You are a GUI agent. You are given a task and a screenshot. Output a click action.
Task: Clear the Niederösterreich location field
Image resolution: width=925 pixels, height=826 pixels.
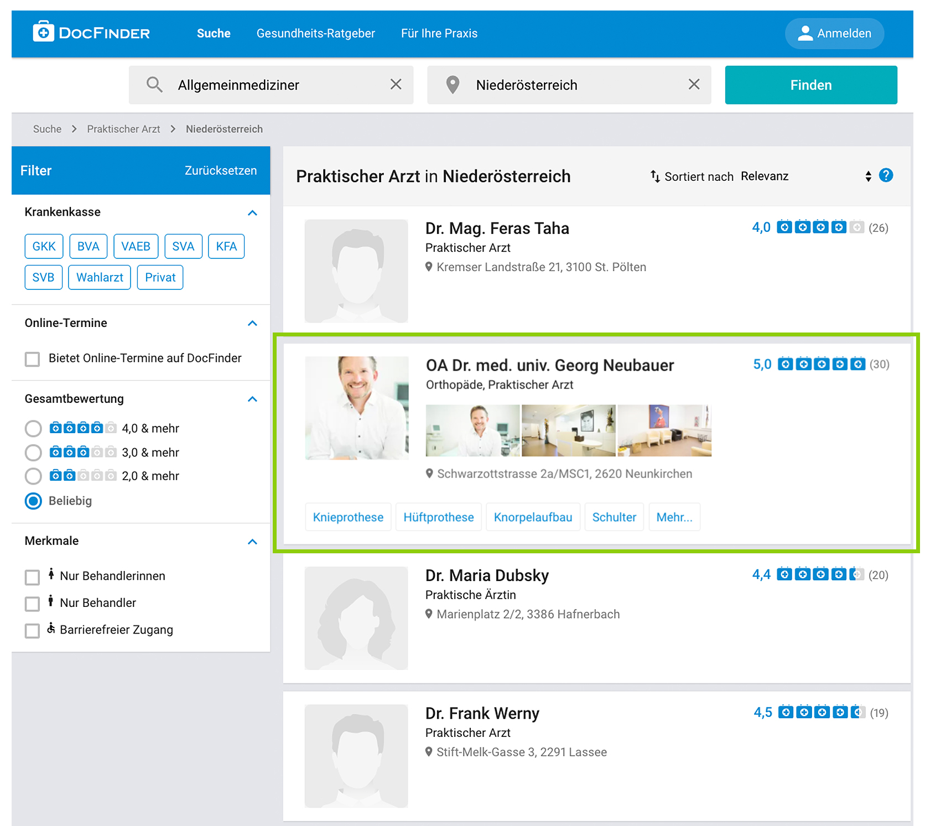pos(694,85)
